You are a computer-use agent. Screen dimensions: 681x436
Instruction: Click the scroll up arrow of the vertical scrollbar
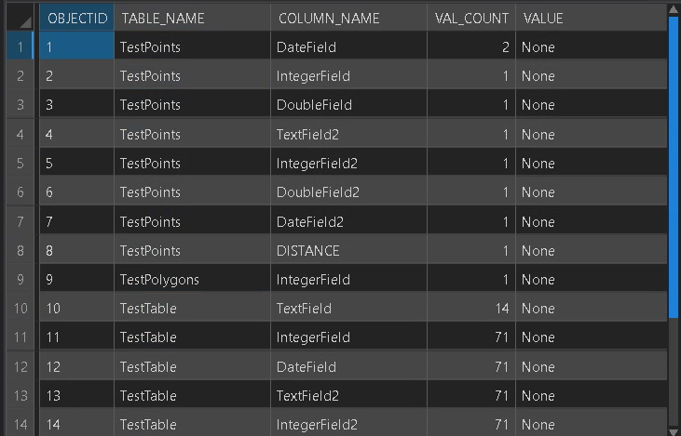tap(674, 9)
